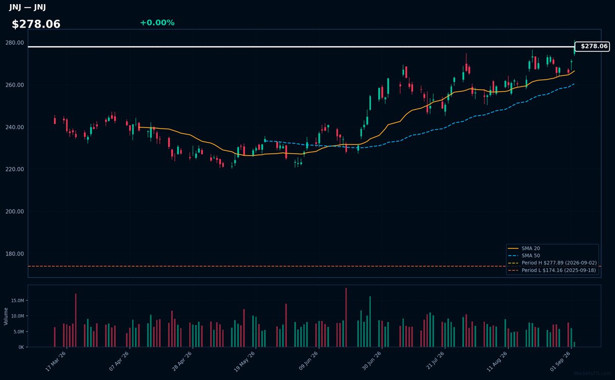Click the 260.00 price axis label
615x380 pixels.
pyautogui.click(x=15, y=85)
